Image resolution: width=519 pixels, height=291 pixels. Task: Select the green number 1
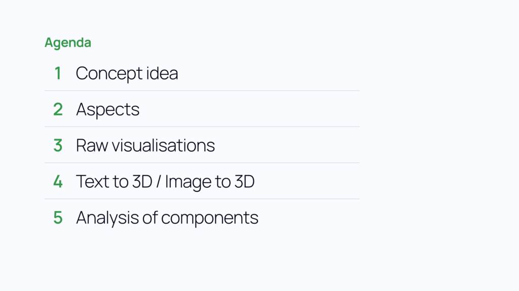(58, 73)
